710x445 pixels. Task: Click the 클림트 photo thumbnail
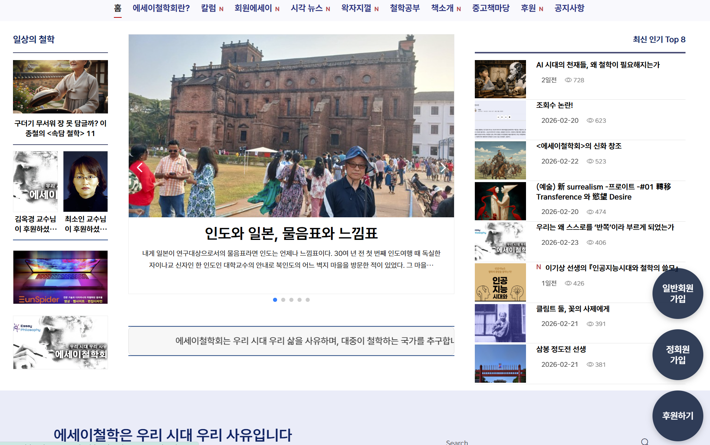[x=500, y=323]
